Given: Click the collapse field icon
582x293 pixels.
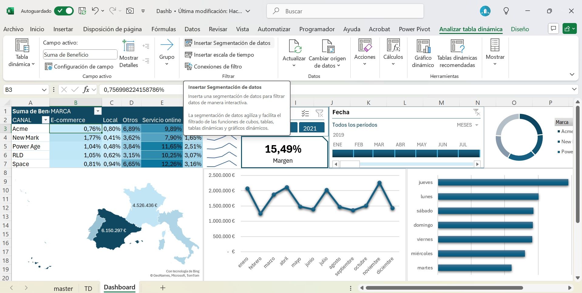Looking at the screenshot, I should pyautogui.click(x=146, y=61).
